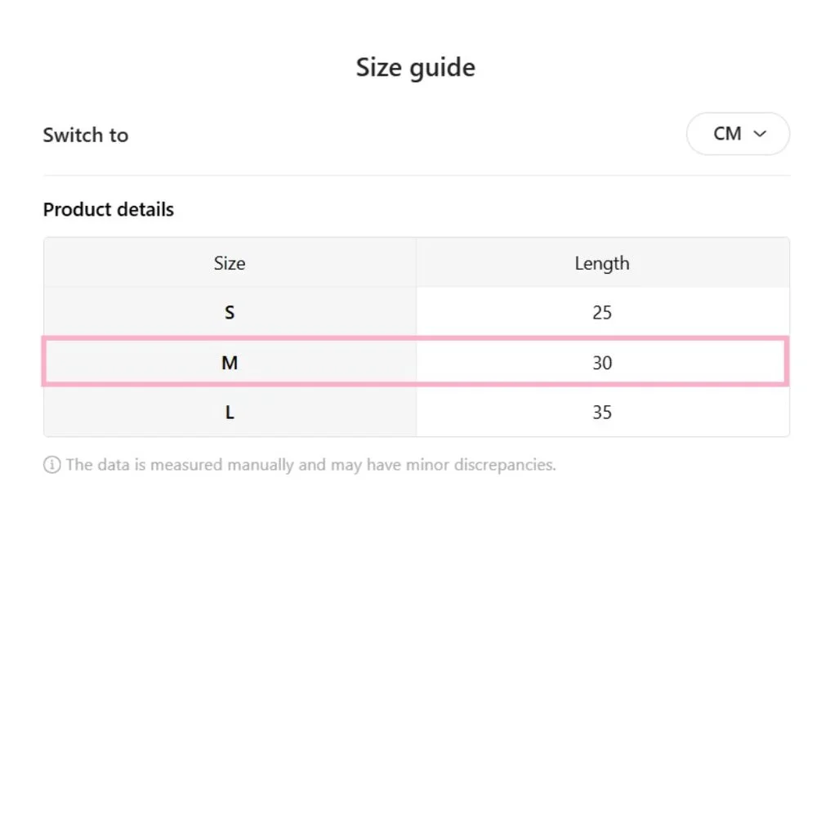The image size is (817, 817).
Task: Click the info icon before the disclaimer
Action: 51,466
